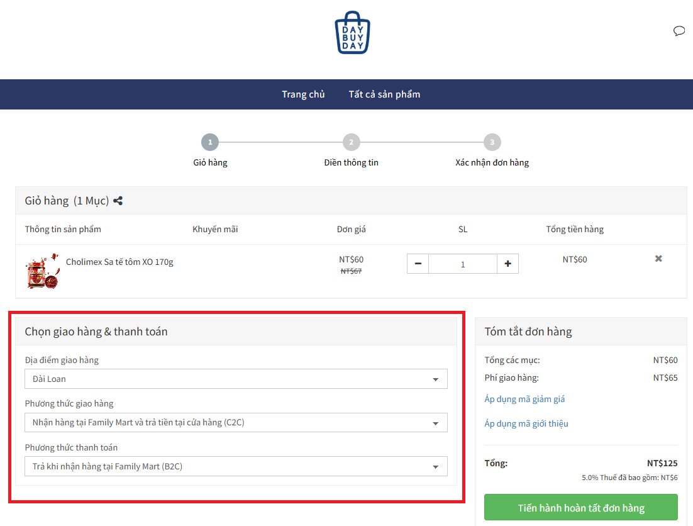
Task: Select step 1 Giỏ hàng circle
Action: coord(210,142)
